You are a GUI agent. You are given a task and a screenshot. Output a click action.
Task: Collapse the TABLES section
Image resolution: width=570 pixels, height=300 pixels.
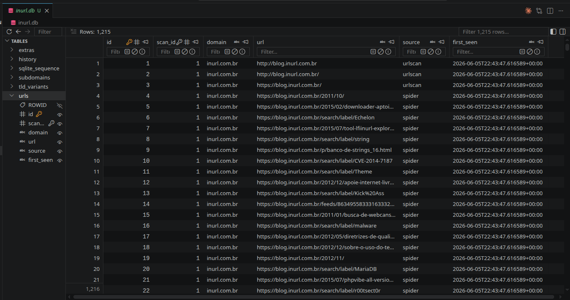[7, 41]
